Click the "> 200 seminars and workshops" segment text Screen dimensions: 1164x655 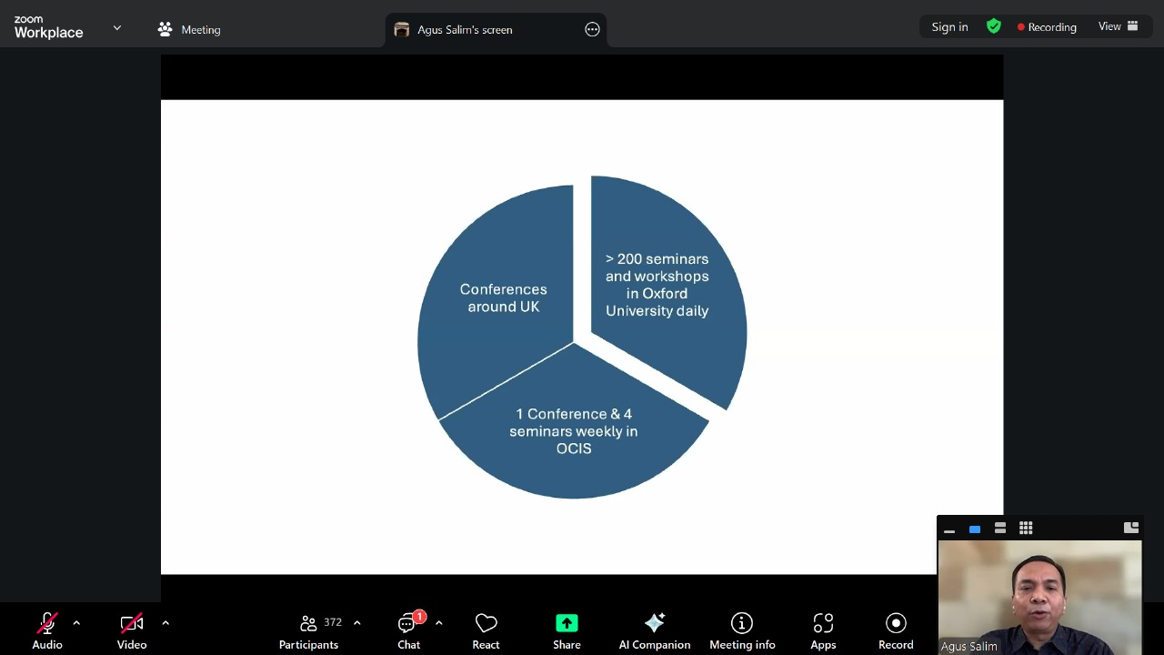[657, 285]
